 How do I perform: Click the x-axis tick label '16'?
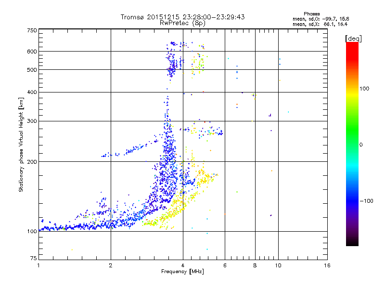[x=327, y=265]
